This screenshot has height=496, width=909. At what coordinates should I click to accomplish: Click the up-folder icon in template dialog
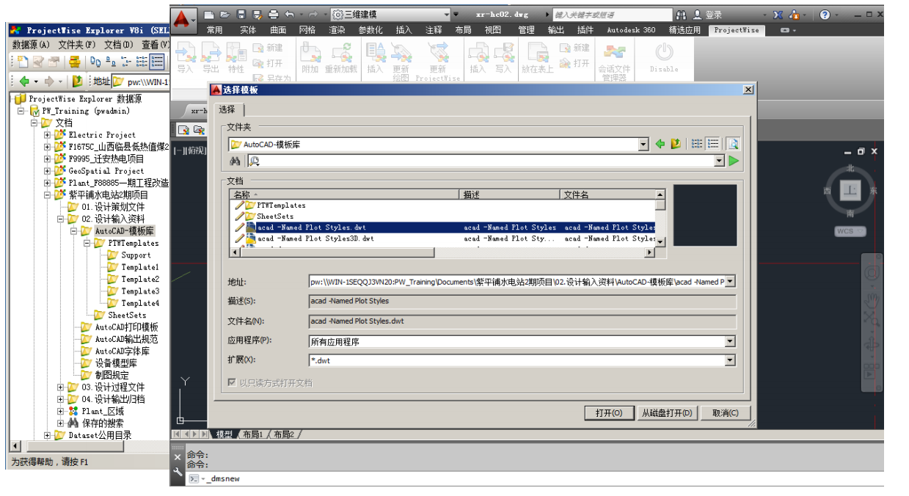point(676,145)
